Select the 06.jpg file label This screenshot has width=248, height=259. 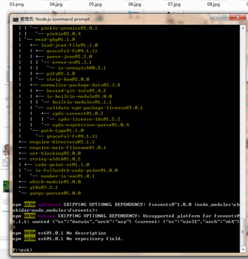pos(134,4)
